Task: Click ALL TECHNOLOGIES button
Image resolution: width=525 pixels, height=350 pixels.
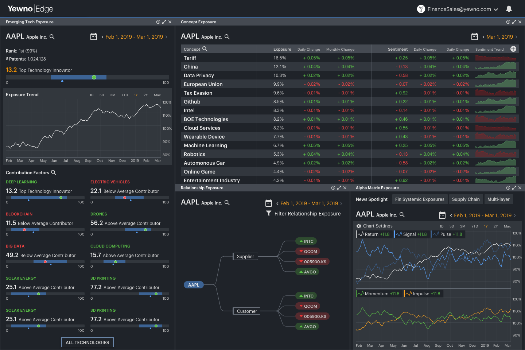Action: click(87, 342)
